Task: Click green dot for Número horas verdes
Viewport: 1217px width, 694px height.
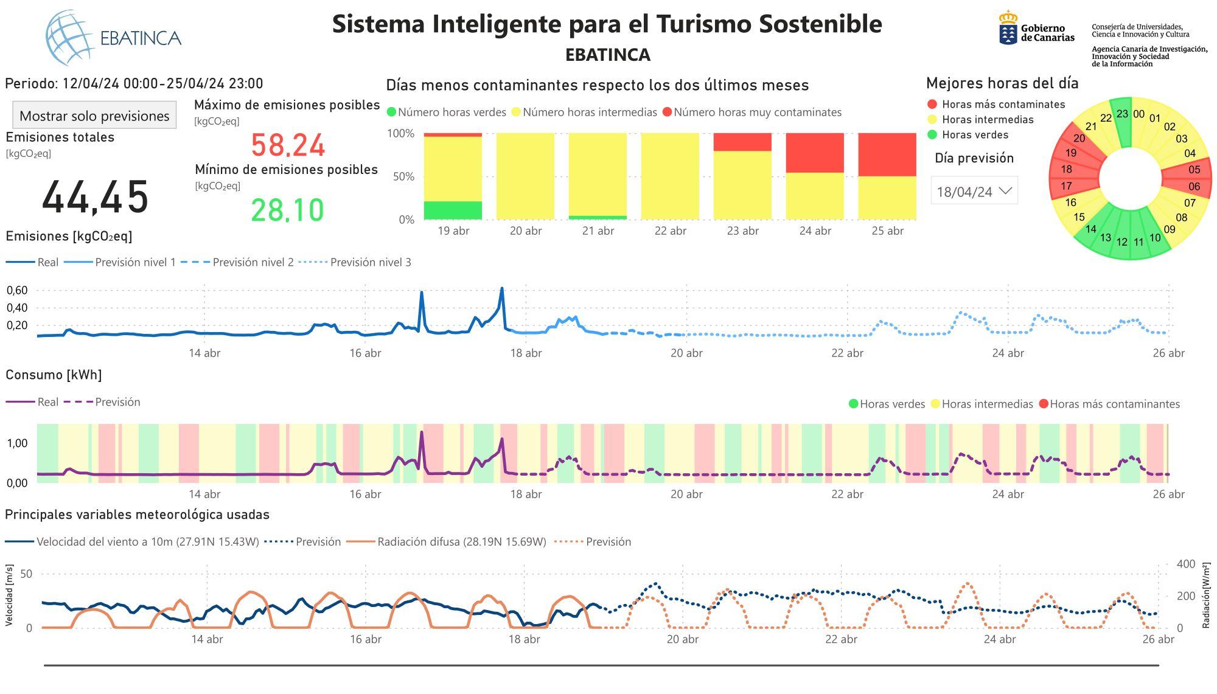Action: [392, 112]
